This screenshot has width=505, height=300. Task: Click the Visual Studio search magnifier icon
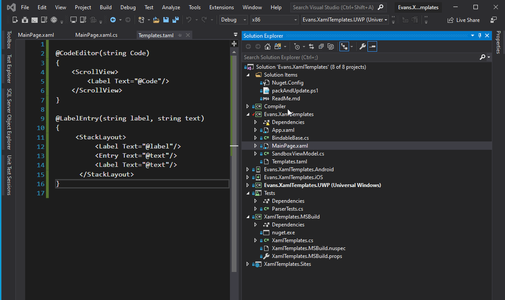[x=380, y=7]
